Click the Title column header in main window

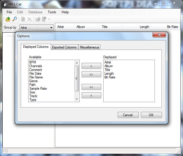(x=111, y=27)
